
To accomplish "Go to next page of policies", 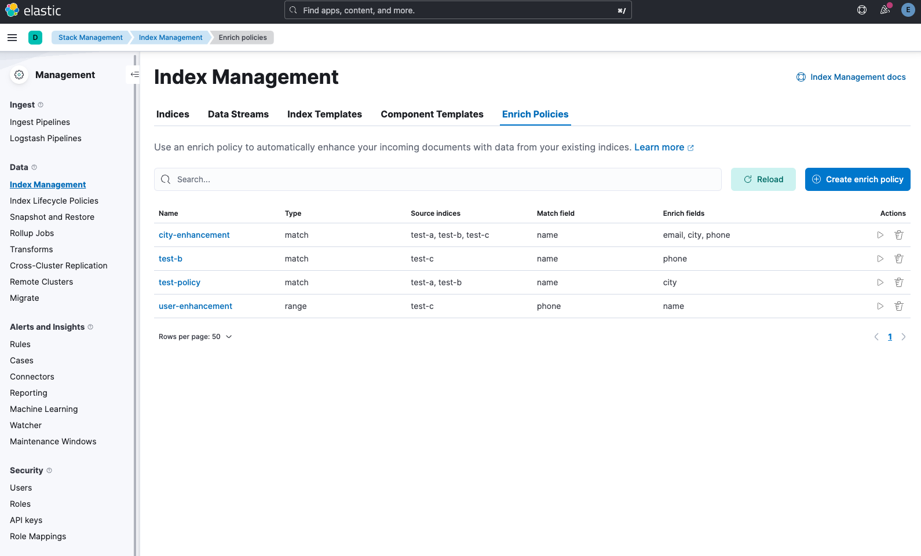I will [903, 337].
